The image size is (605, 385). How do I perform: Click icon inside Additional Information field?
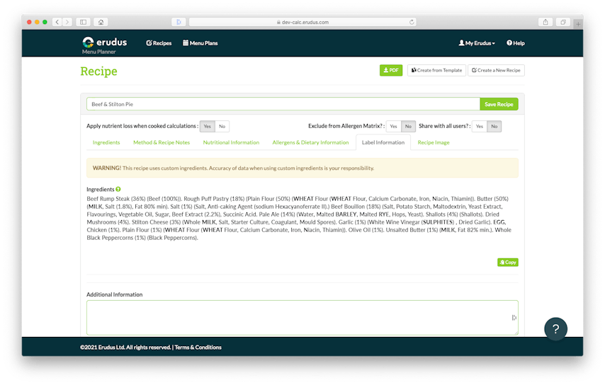tap(514, 318)
